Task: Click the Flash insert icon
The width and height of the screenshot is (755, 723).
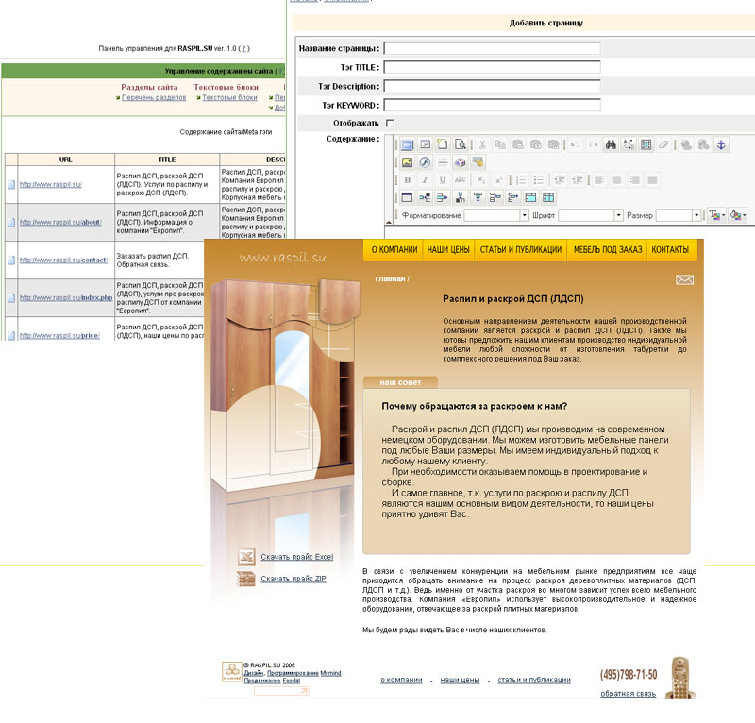Action: (x=425, y=162)
